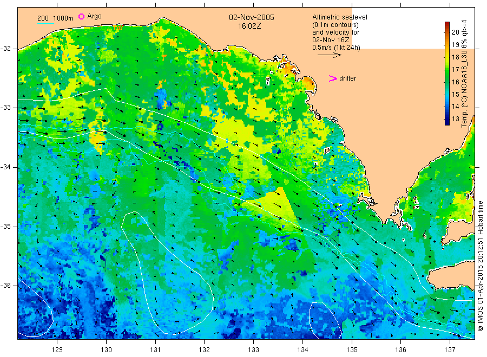The image size is (487, 357).
Task: Click the longitude label '130'
Action: click(106, 350)
